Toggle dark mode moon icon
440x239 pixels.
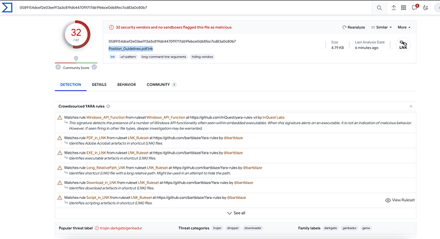(x=426, y=8)
